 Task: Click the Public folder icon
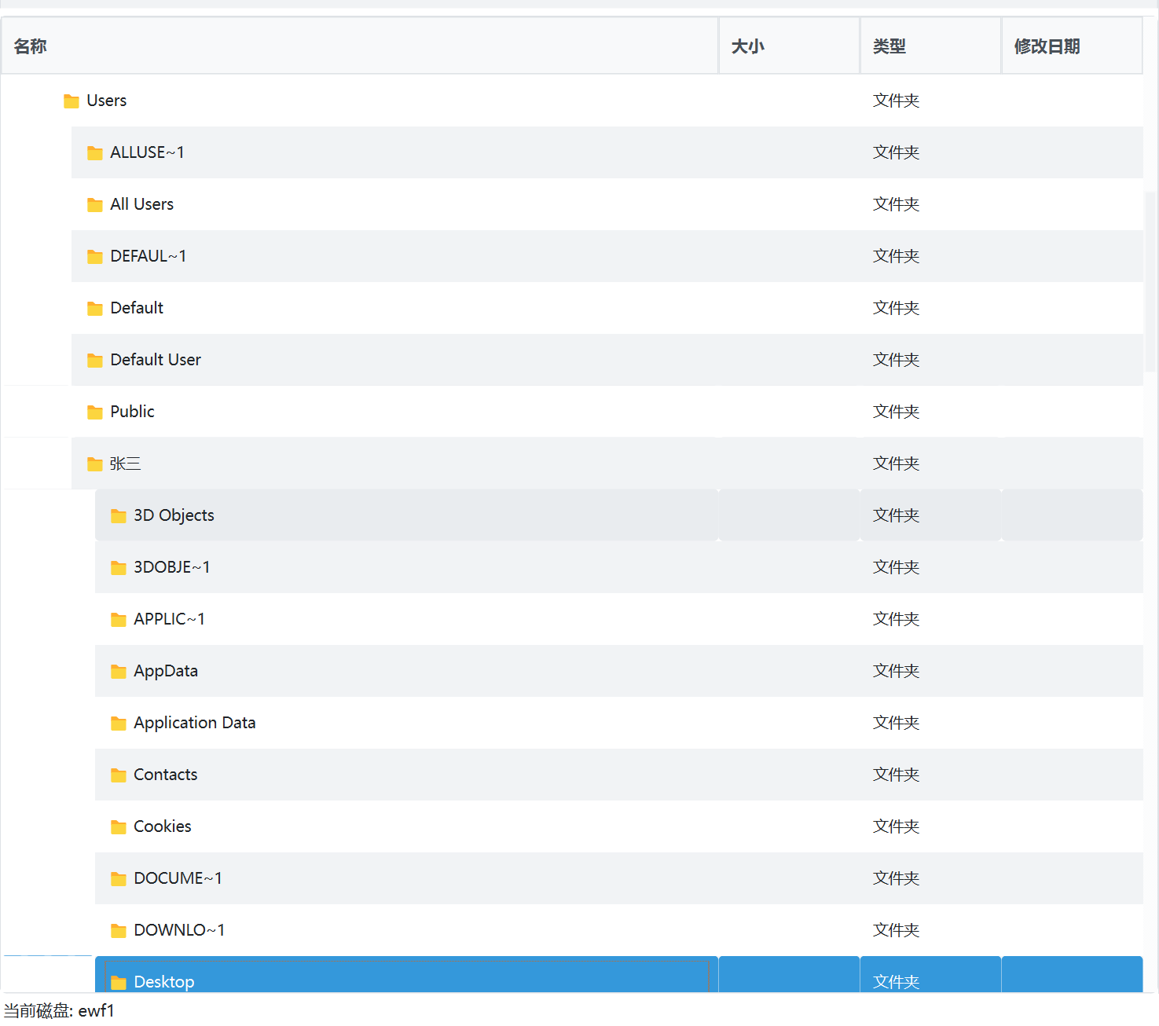point(95,412)
